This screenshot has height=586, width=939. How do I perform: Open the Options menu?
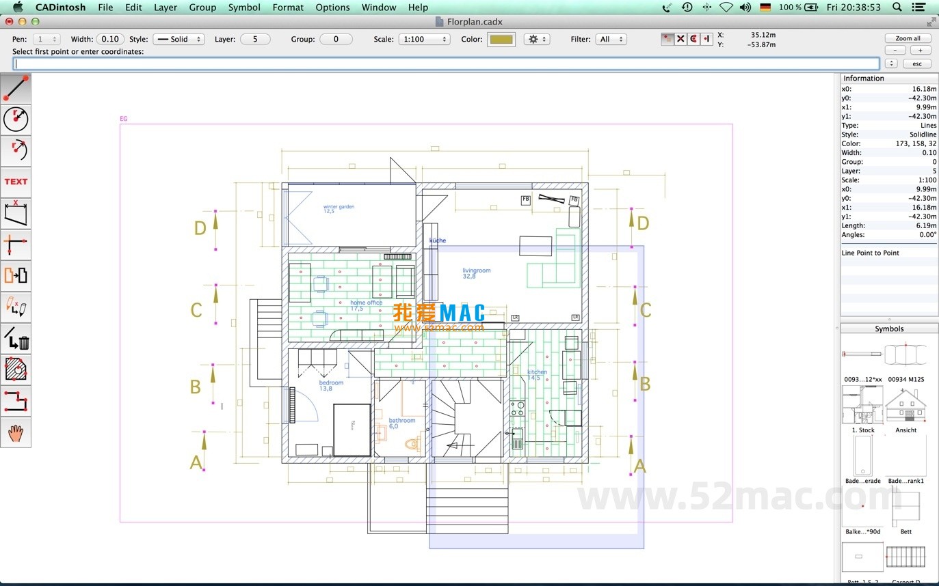pos(332,8)
